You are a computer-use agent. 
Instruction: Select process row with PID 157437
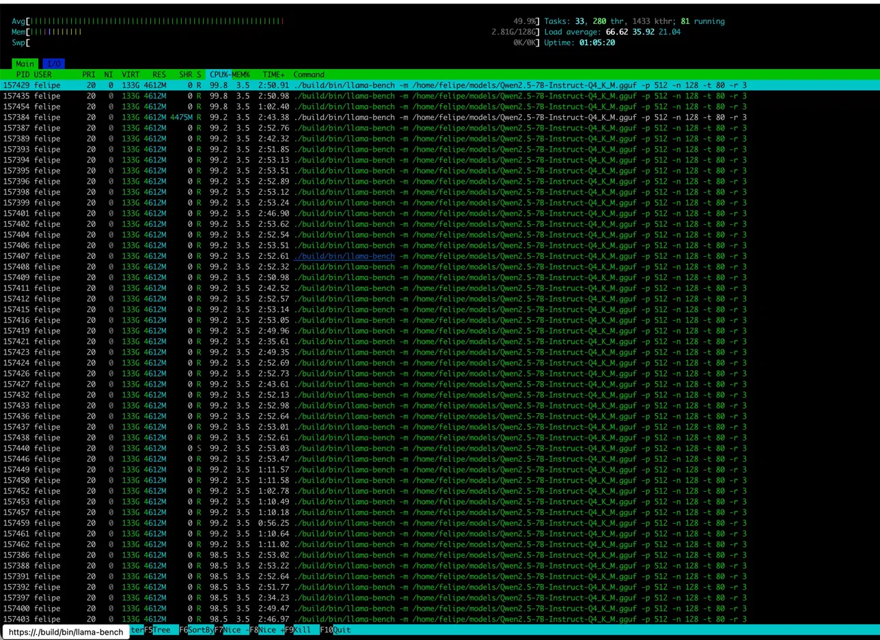coord(440,427)
